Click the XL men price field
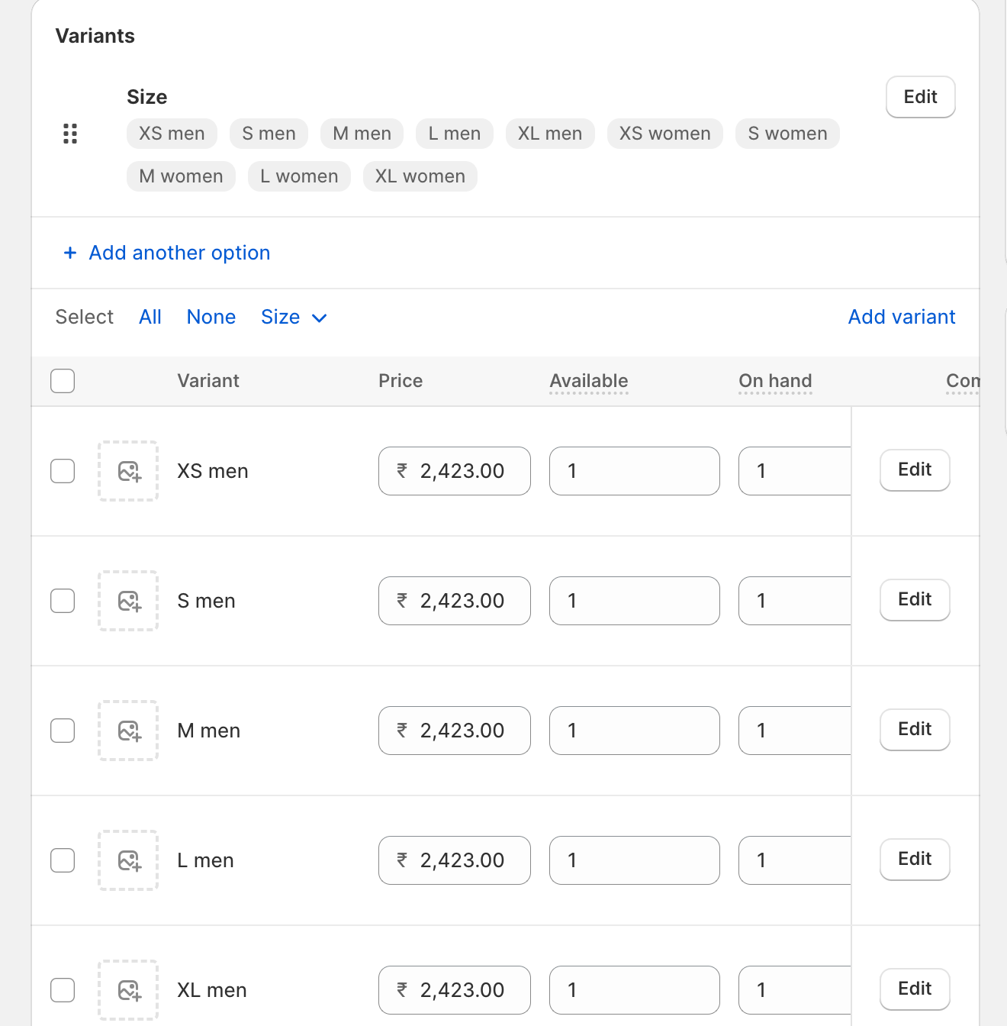 455,990
